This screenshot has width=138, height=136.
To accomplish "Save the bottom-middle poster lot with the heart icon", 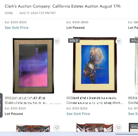I will coord(118,128).
